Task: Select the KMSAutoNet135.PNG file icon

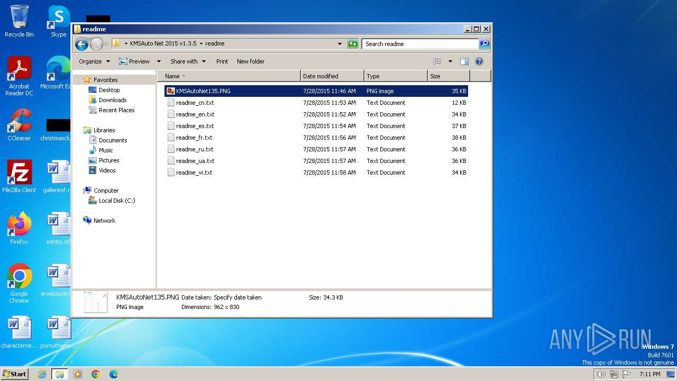Action: tap(171, 91)
